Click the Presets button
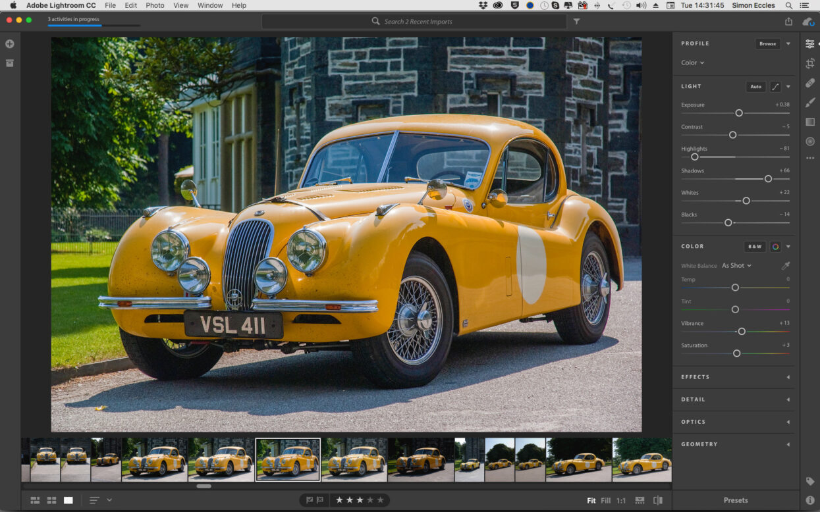The image size is (820, 512). coord(736,500)
